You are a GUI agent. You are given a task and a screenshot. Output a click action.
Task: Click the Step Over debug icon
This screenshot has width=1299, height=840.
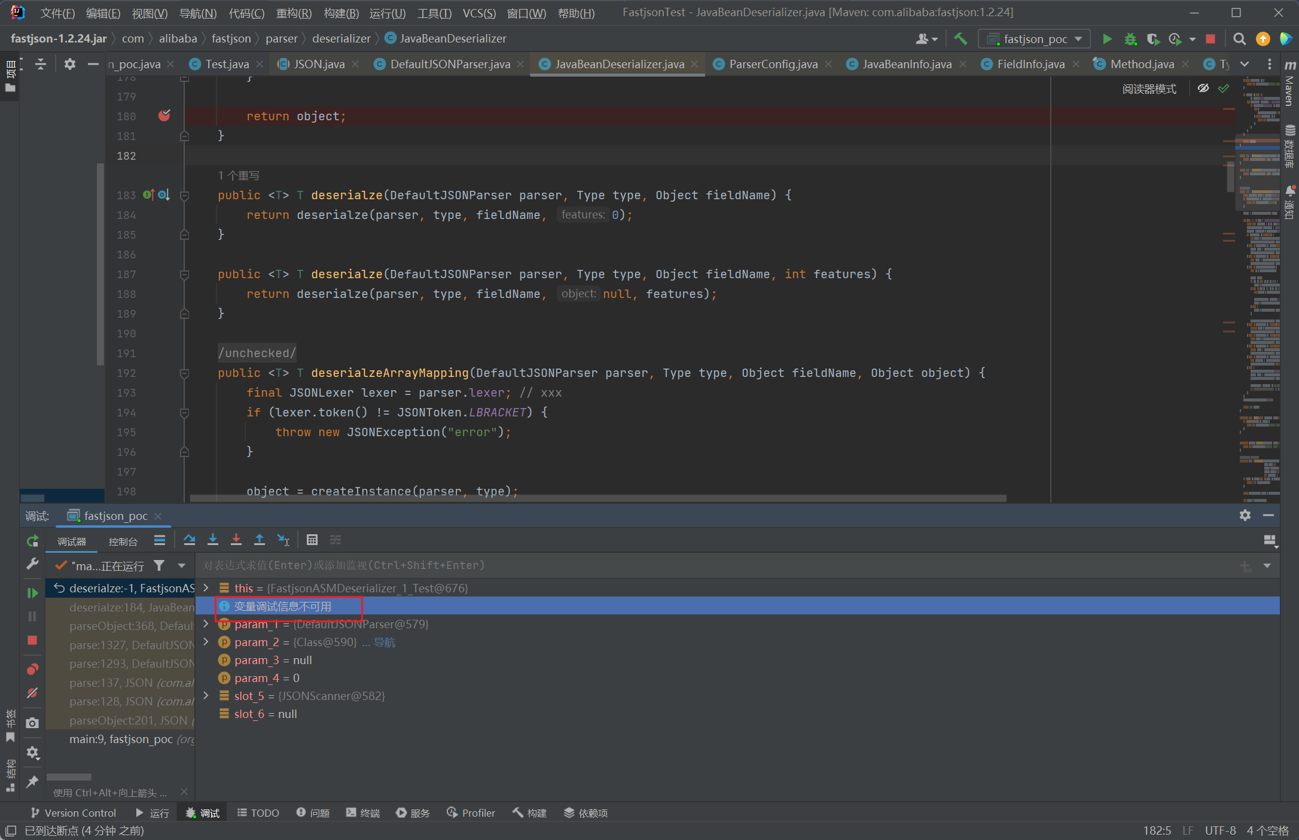189,540
